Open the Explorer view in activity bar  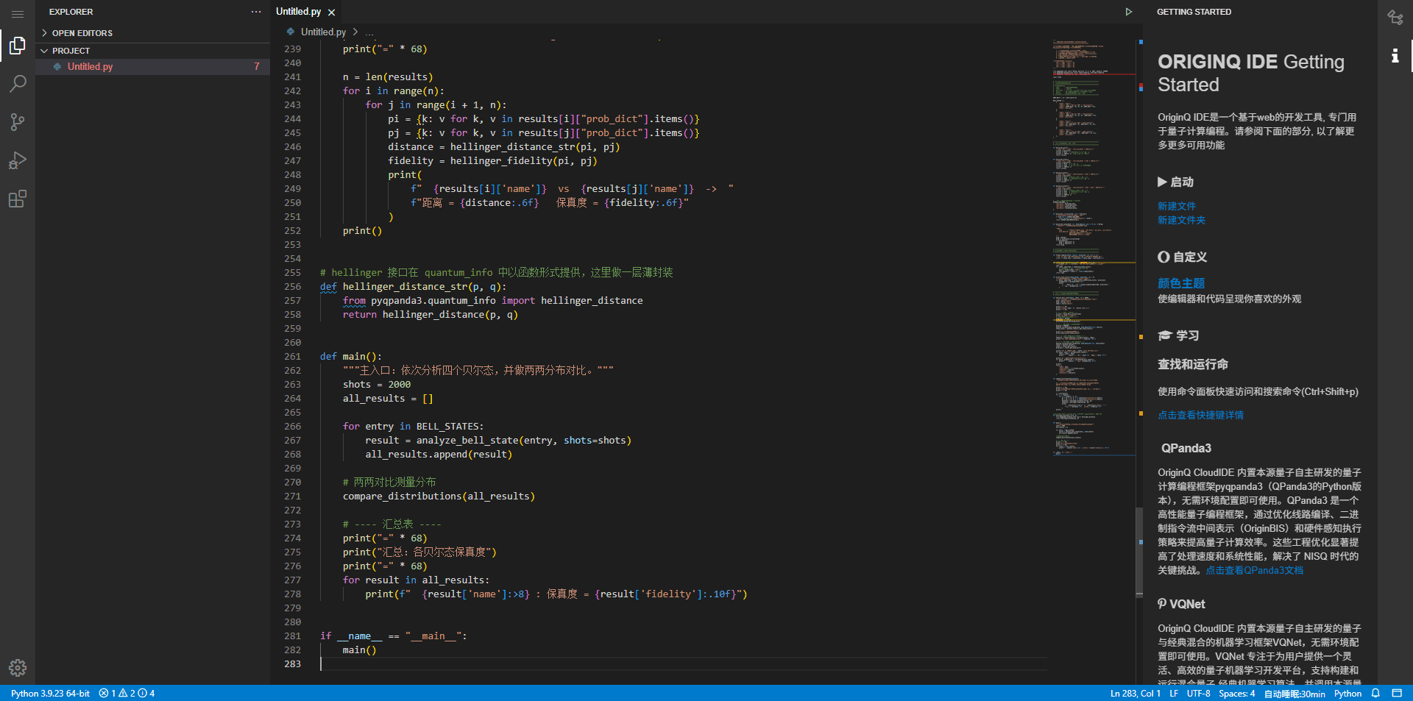pos(18,46)
